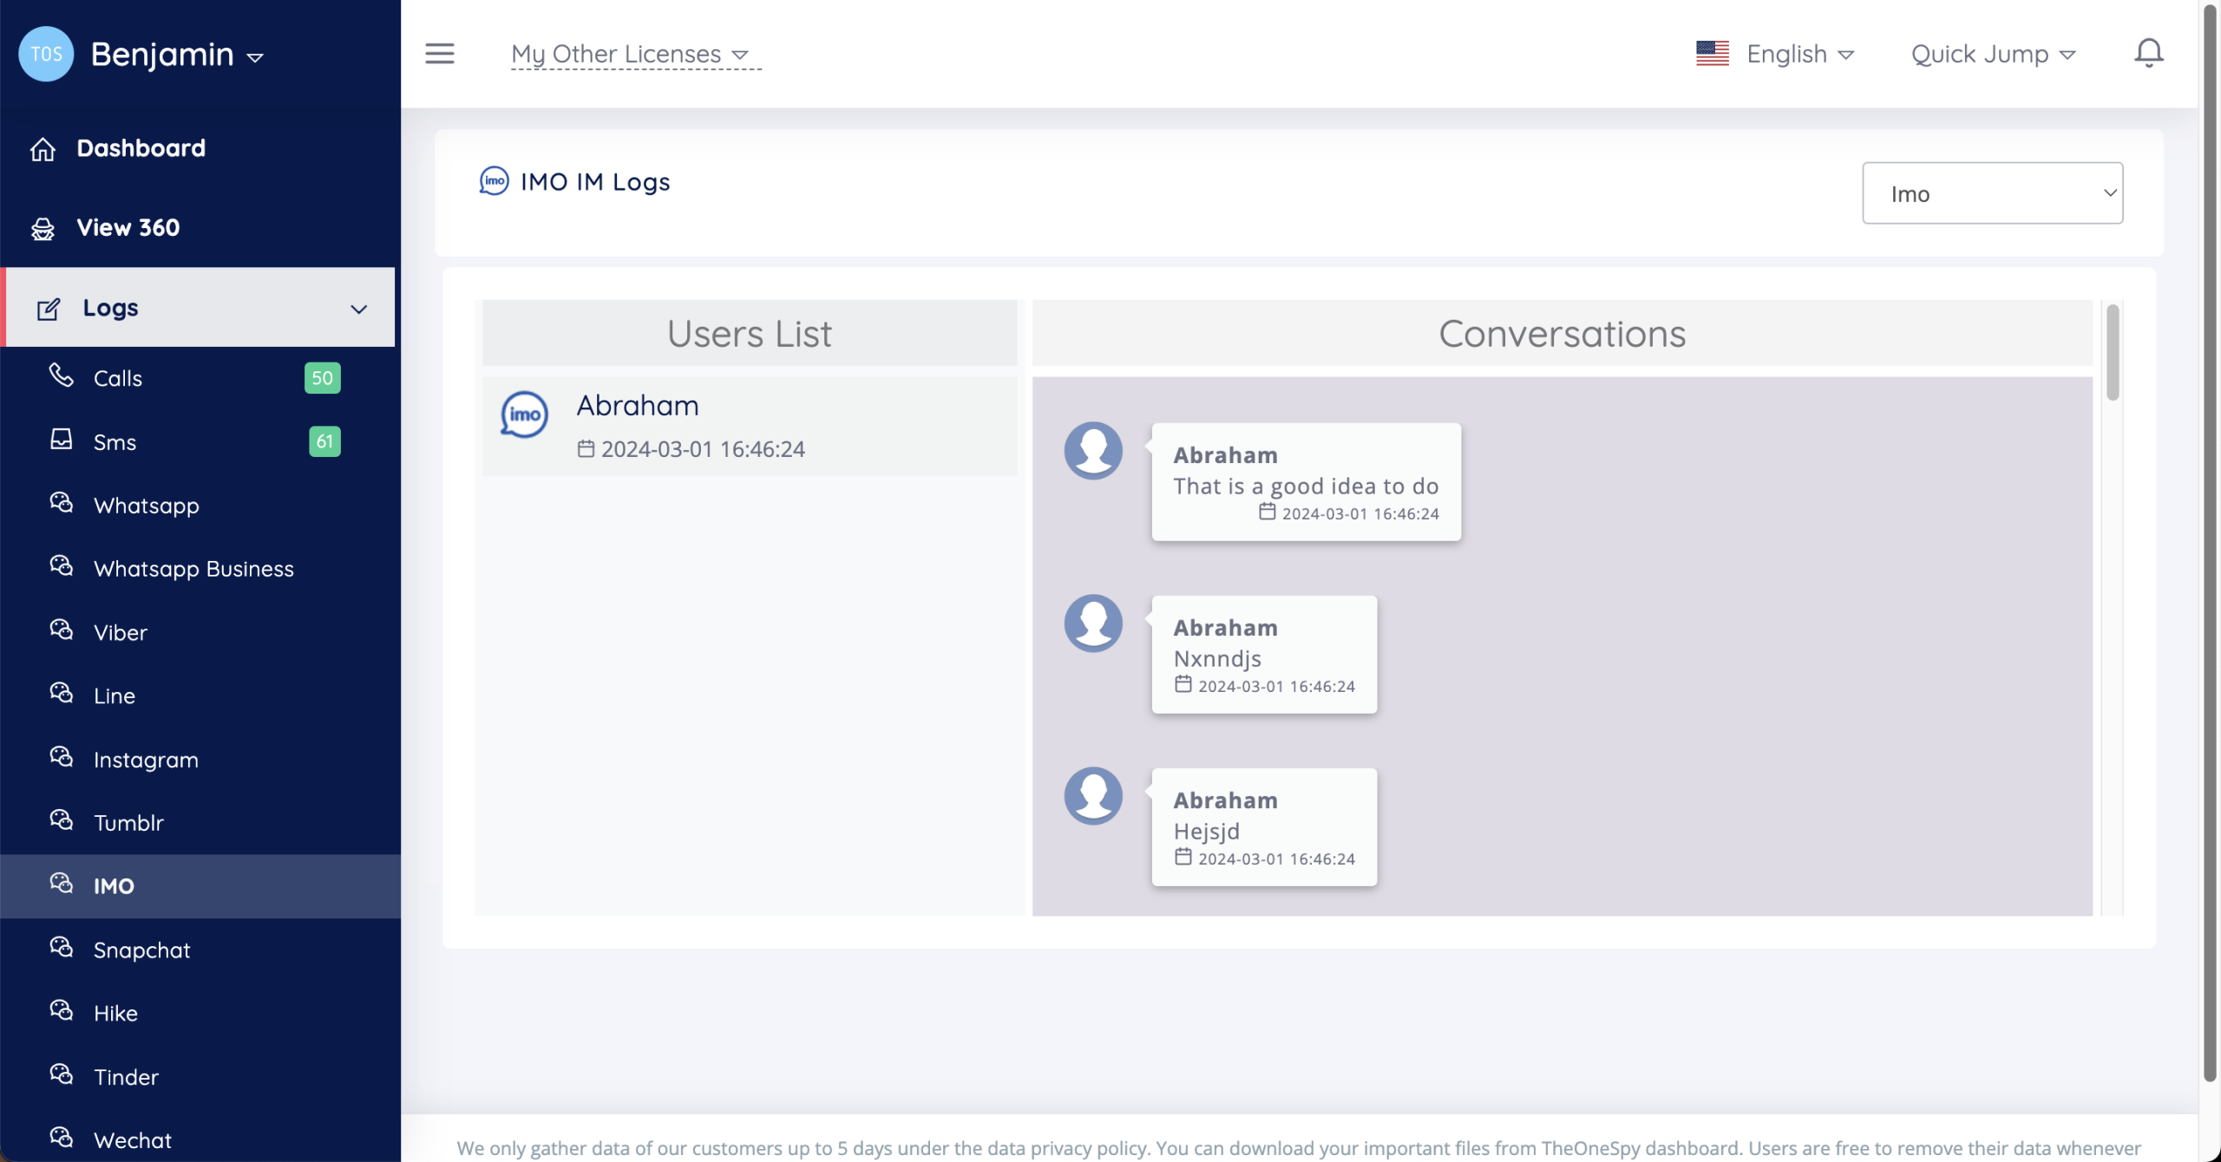2221x1162 pixels.
Task: Click the notification bell icon
Action: pyautogui.click(x=2148, y=54)
